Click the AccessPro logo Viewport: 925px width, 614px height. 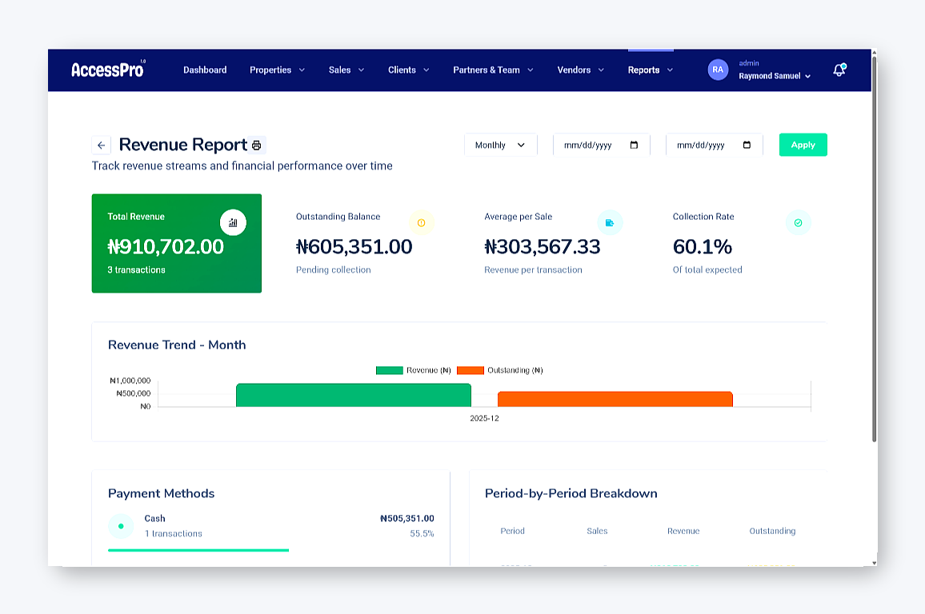click(108, 70)
